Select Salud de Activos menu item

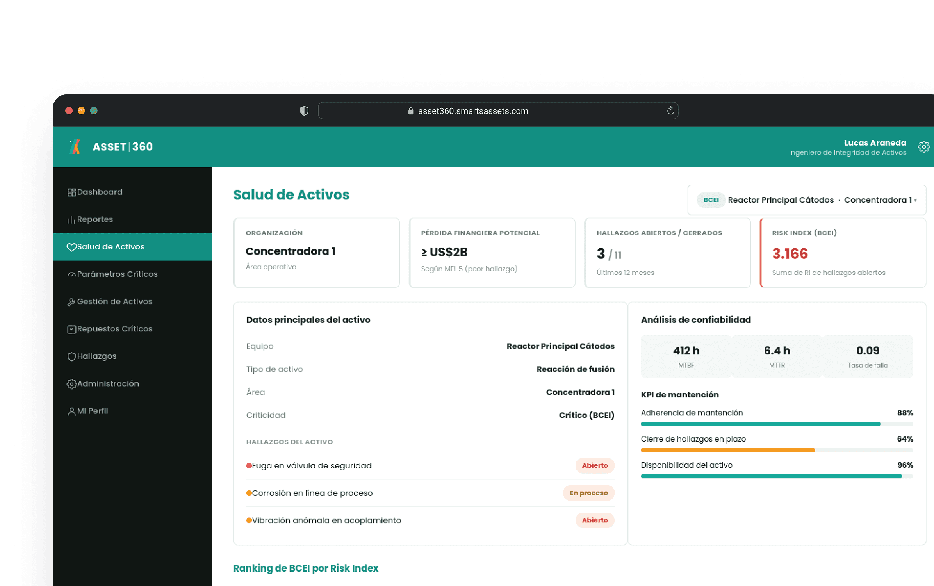click(x=132, y=247)
